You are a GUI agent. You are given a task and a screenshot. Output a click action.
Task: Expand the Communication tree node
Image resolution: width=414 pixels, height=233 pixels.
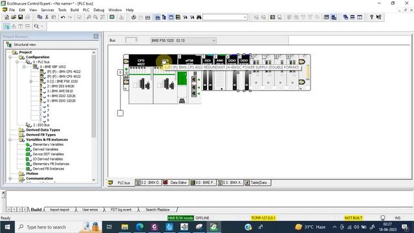tap(10, 179)
